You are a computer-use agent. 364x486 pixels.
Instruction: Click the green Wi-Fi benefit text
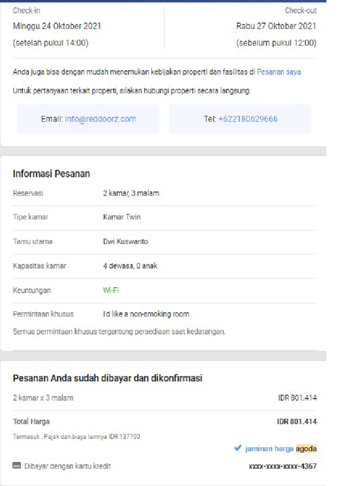[x=111, y=290]
